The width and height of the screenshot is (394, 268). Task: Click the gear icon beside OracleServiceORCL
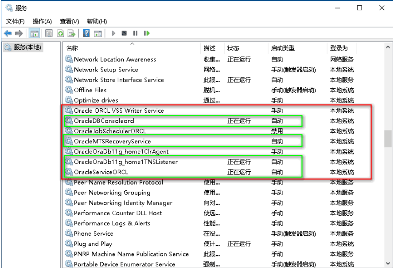(x=69, y=172)
